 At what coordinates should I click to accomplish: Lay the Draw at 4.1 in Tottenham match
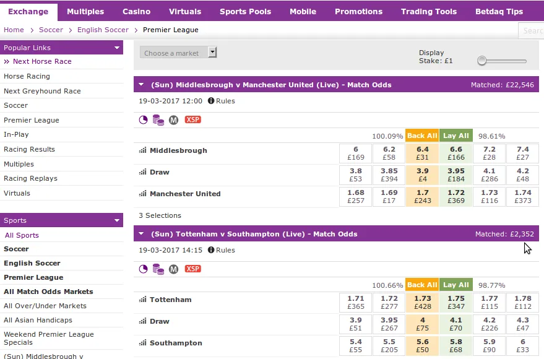pyautogui.click(x=456, y=324)
